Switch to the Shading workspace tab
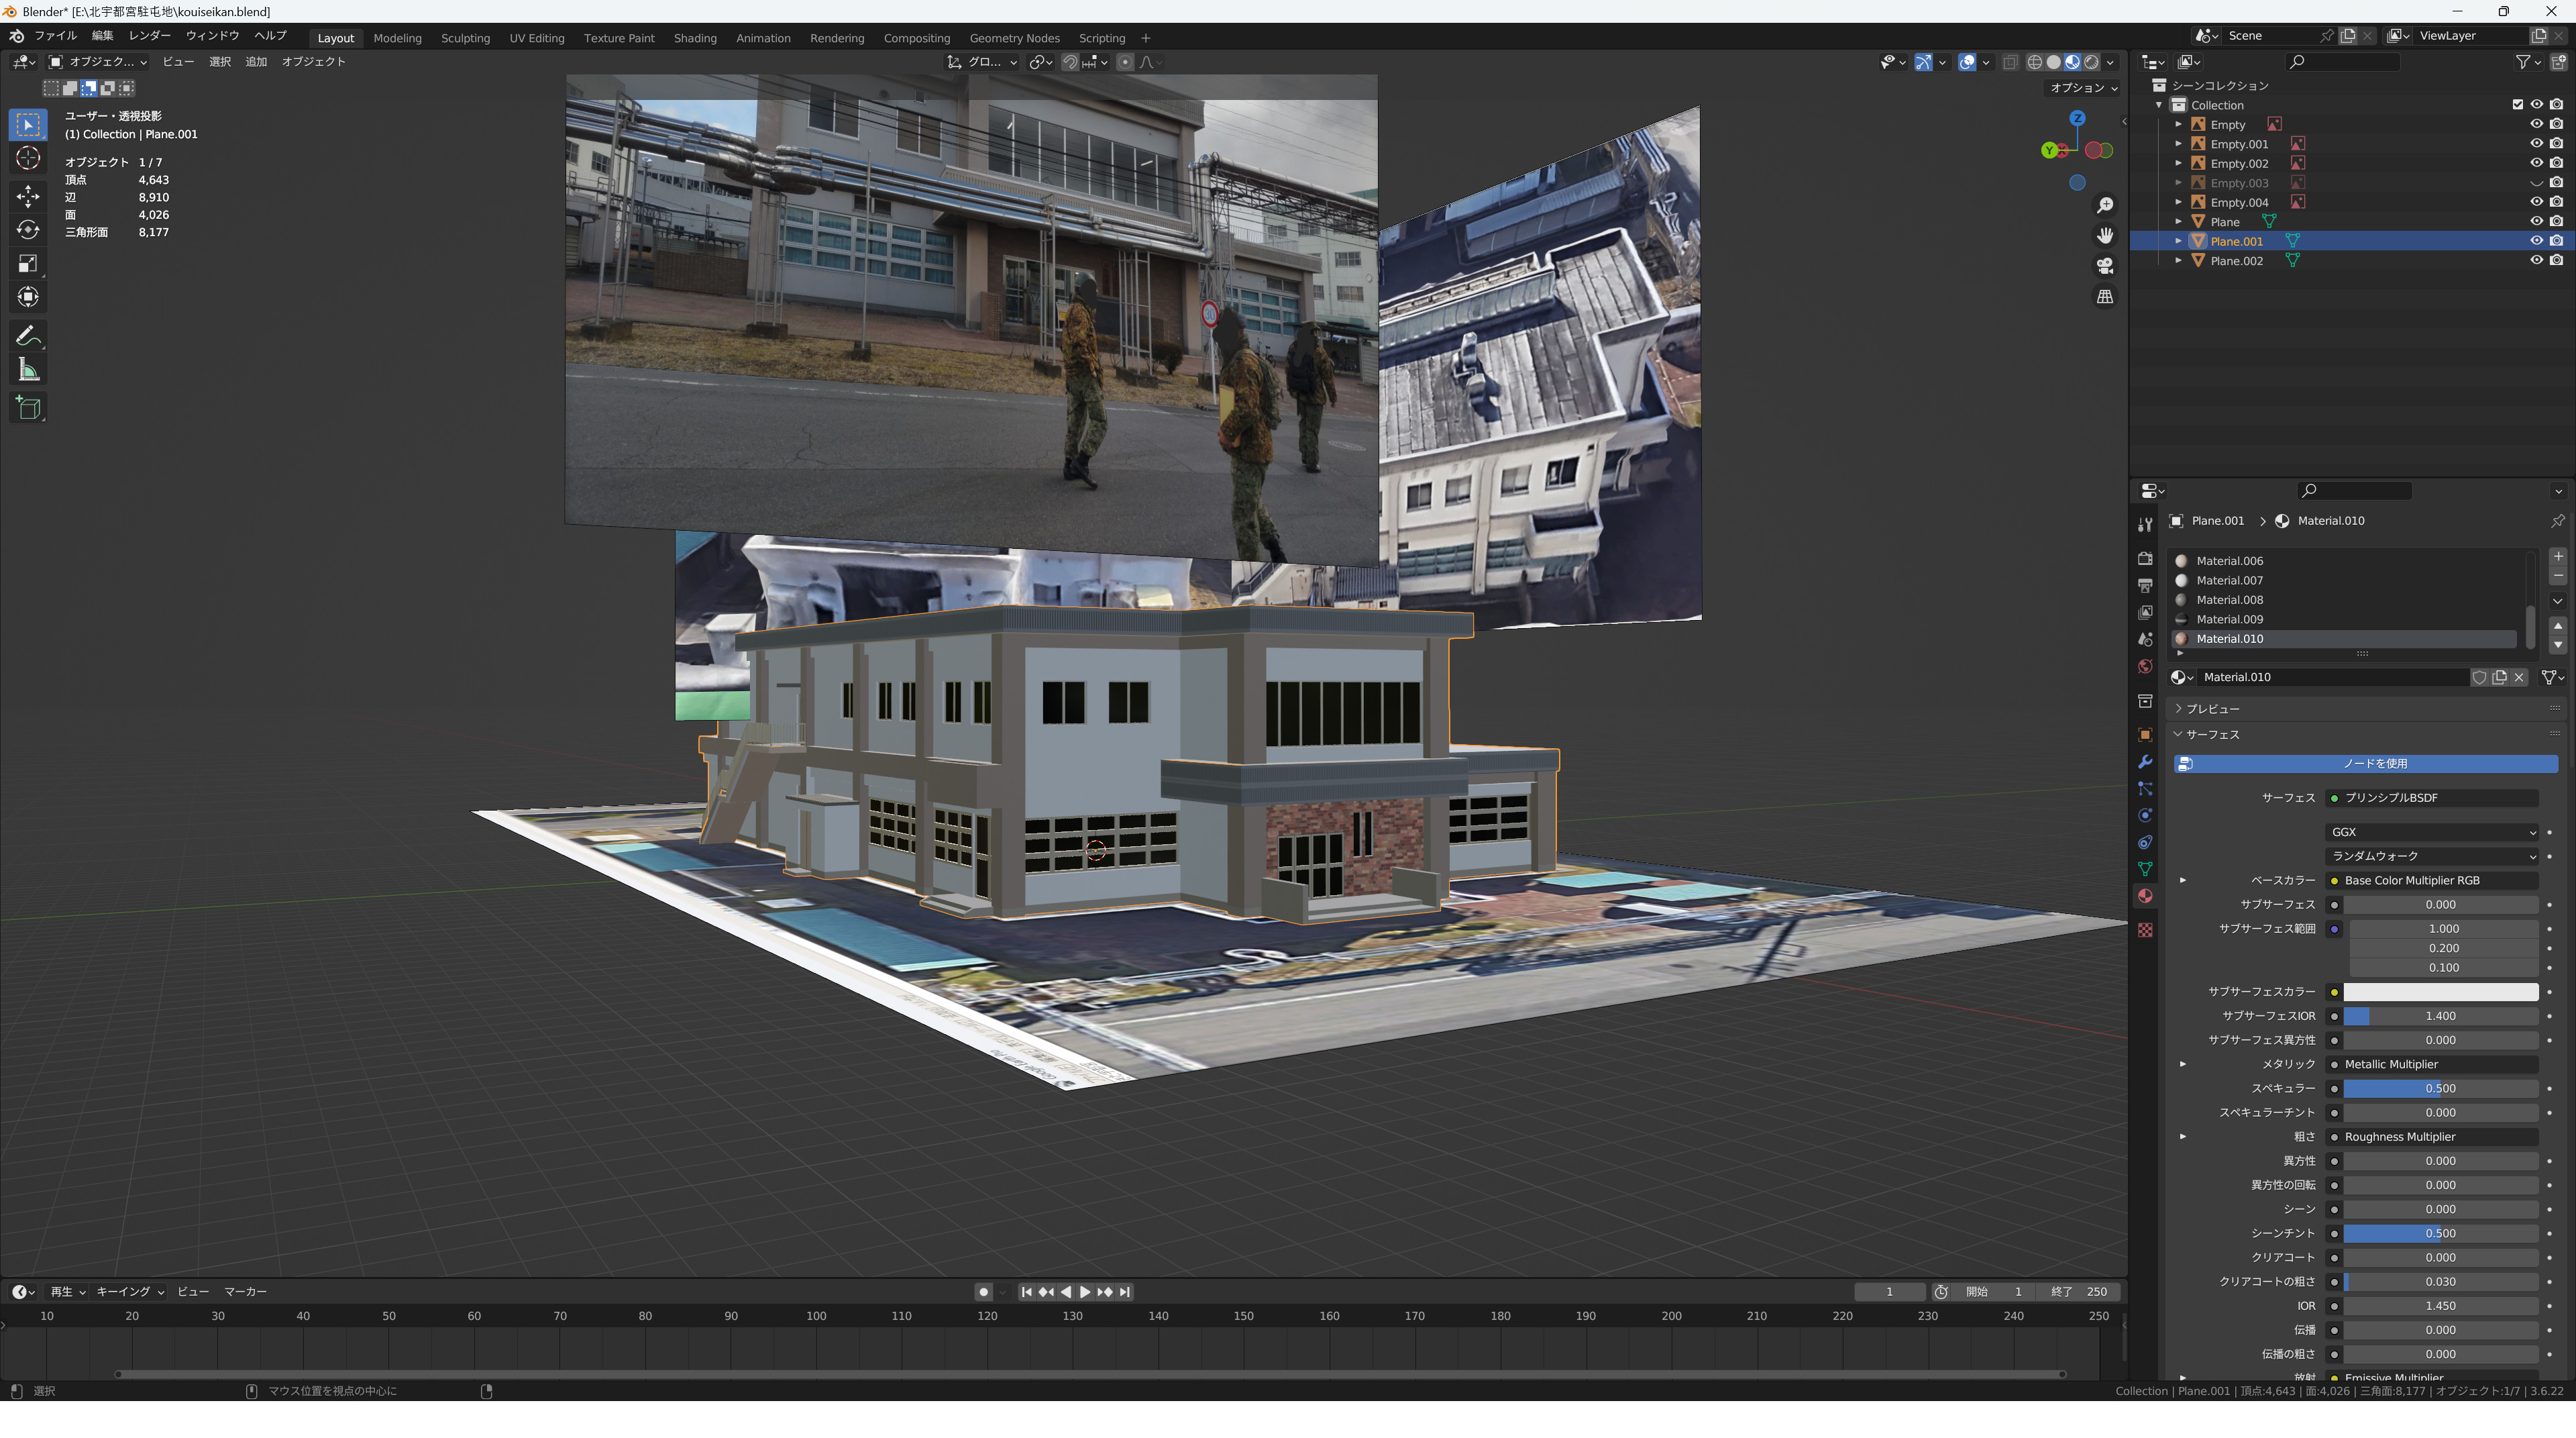The width and height of the screenshot is (2576, 1438). (694, 38)
